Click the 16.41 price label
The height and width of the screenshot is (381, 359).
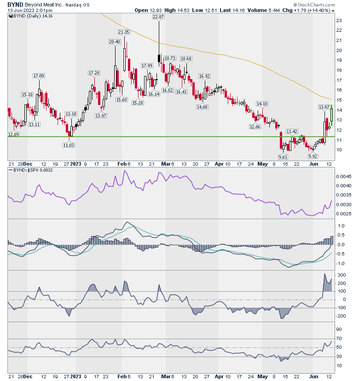181,92
